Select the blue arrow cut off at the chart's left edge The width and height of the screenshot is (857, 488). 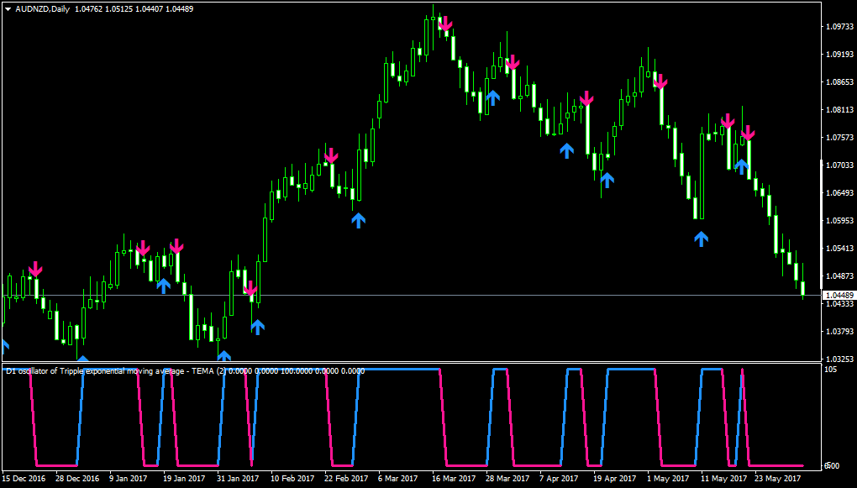click(4, 346)
